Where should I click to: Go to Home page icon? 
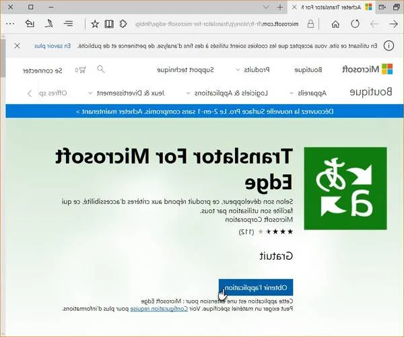click(x=335, y=24)
